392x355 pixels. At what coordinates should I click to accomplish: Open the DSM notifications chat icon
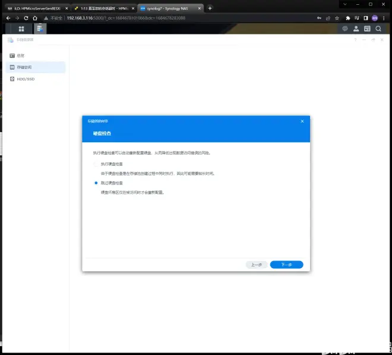point(345,29)
